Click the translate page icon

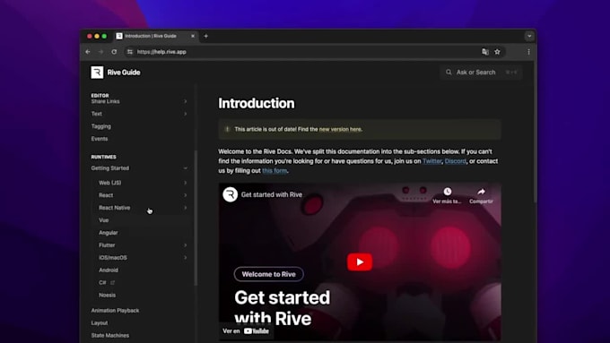coord(485,52)
